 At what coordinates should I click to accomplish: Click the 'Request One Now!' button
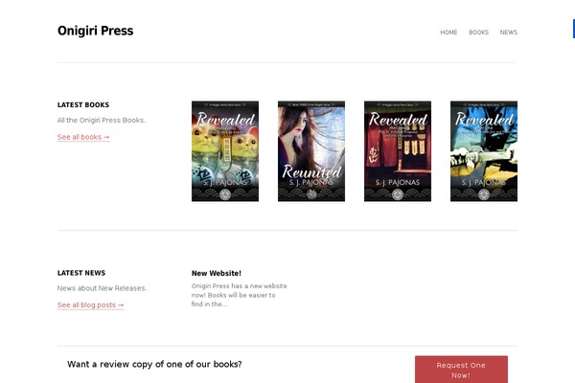coord(461,370)
